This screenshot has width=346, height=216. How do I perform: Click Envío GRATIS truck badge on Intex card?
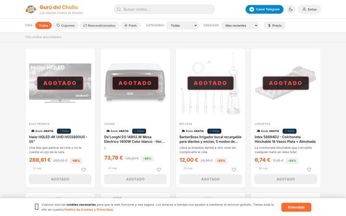[x=268, y=131]
